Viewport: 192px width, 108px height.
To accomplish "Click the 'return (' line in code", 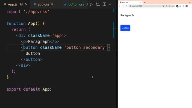I will pyautogui.click(x=21, y=30).
